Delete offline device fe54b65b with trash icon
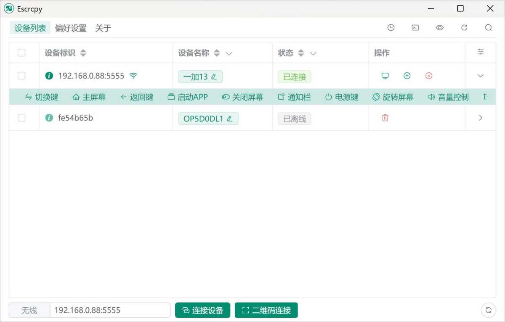Screen dimensions: 505x322 [385, 118]
